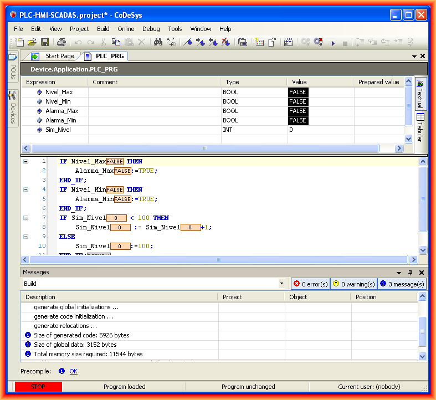Toggle the 0 warning(s) filter button

pyautogui.click(x=353, y=284)
